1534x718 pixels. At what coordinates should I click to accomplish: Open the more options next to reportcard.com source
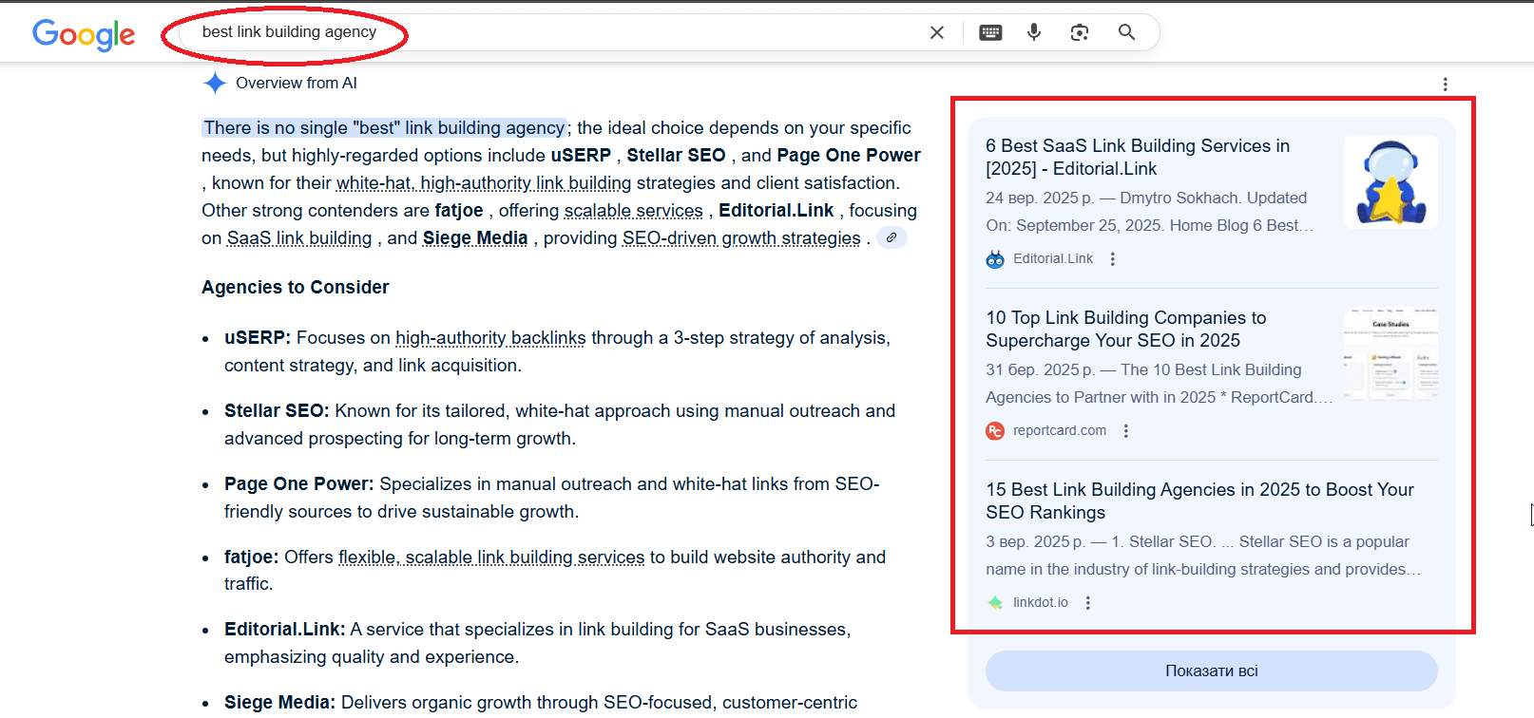[x=1126, y=431]
